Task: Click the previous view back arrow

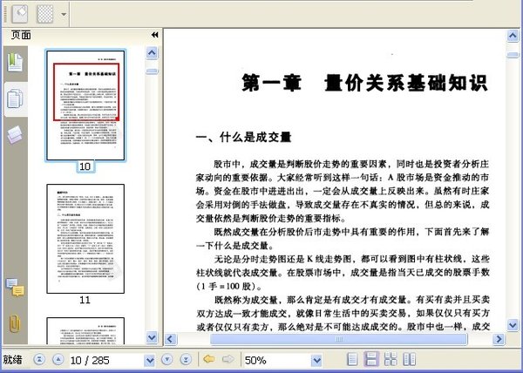Action: pyautogui.click(x=209, y=359)
